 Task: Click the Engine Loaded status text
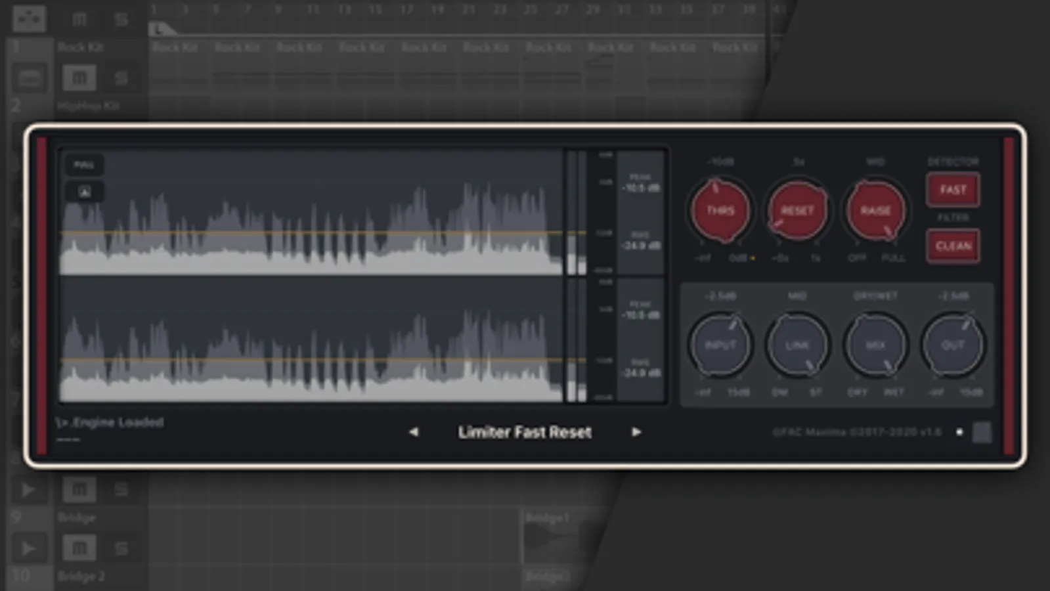[x=110, y=422]
